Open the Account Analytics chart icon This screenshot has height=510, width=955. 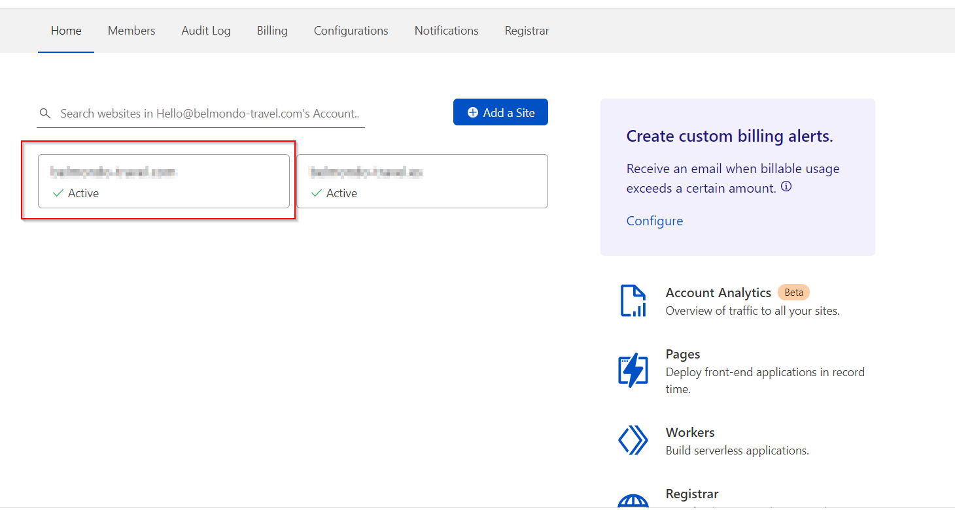633,301
